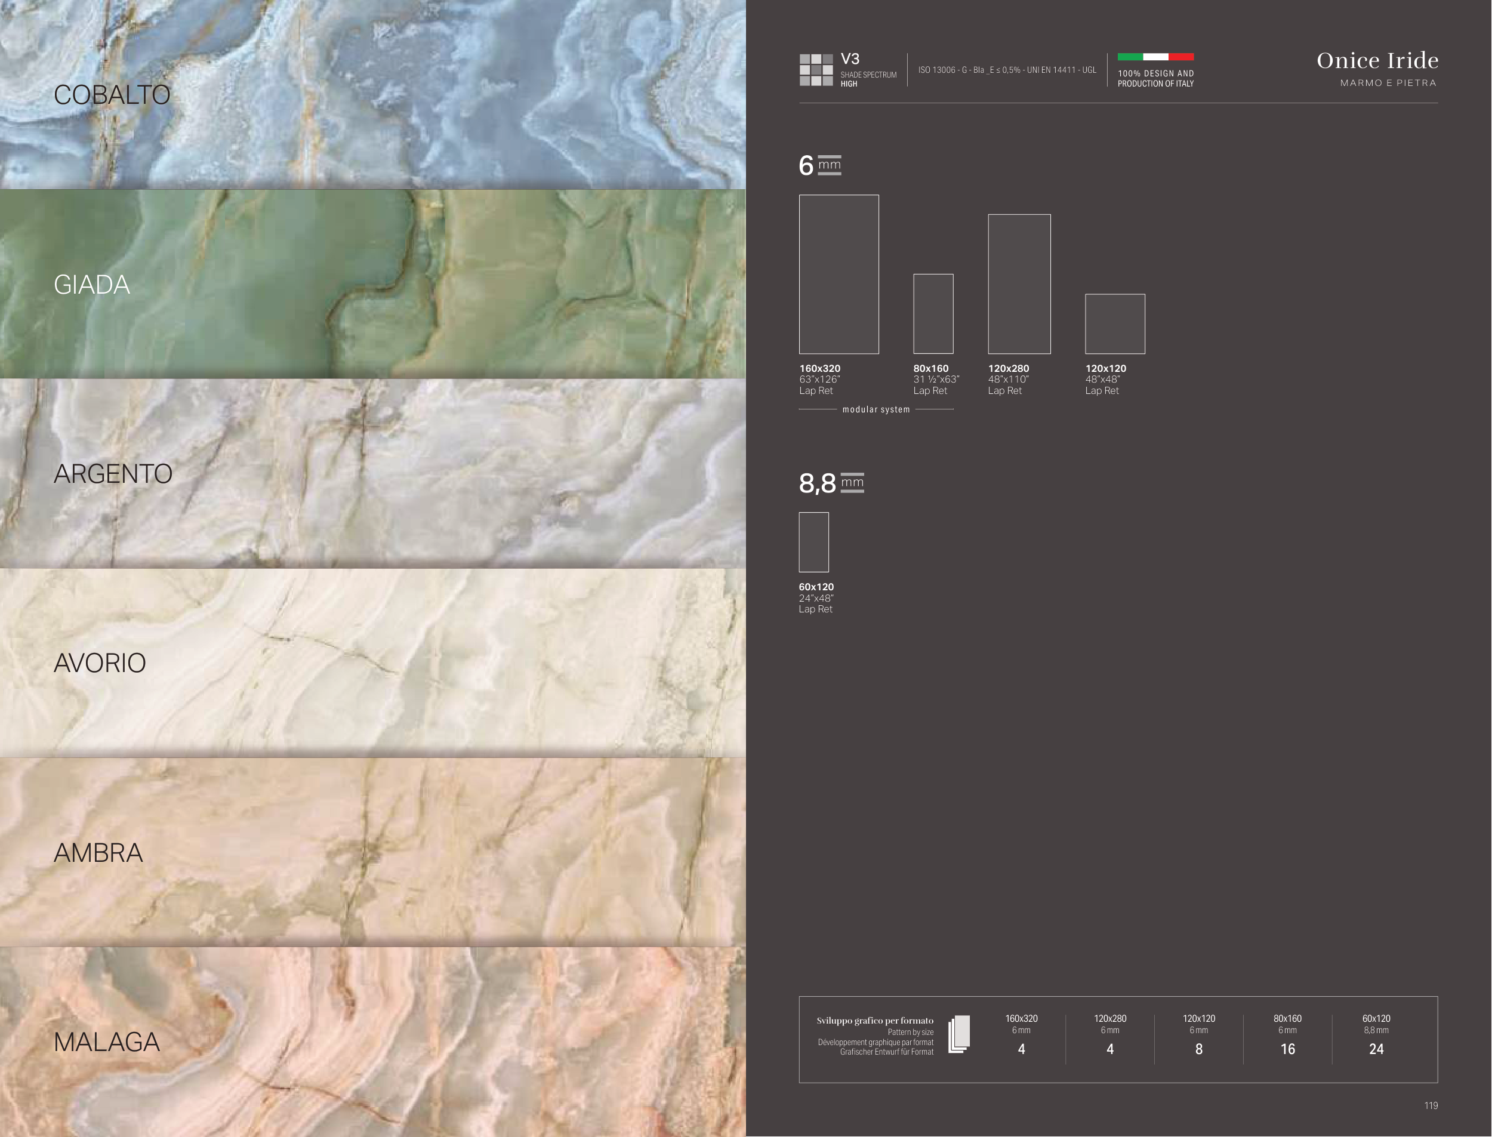Viewport: 1492px width, 1137px height.
Task: Click page number 119
Action: point(1431,1105)
